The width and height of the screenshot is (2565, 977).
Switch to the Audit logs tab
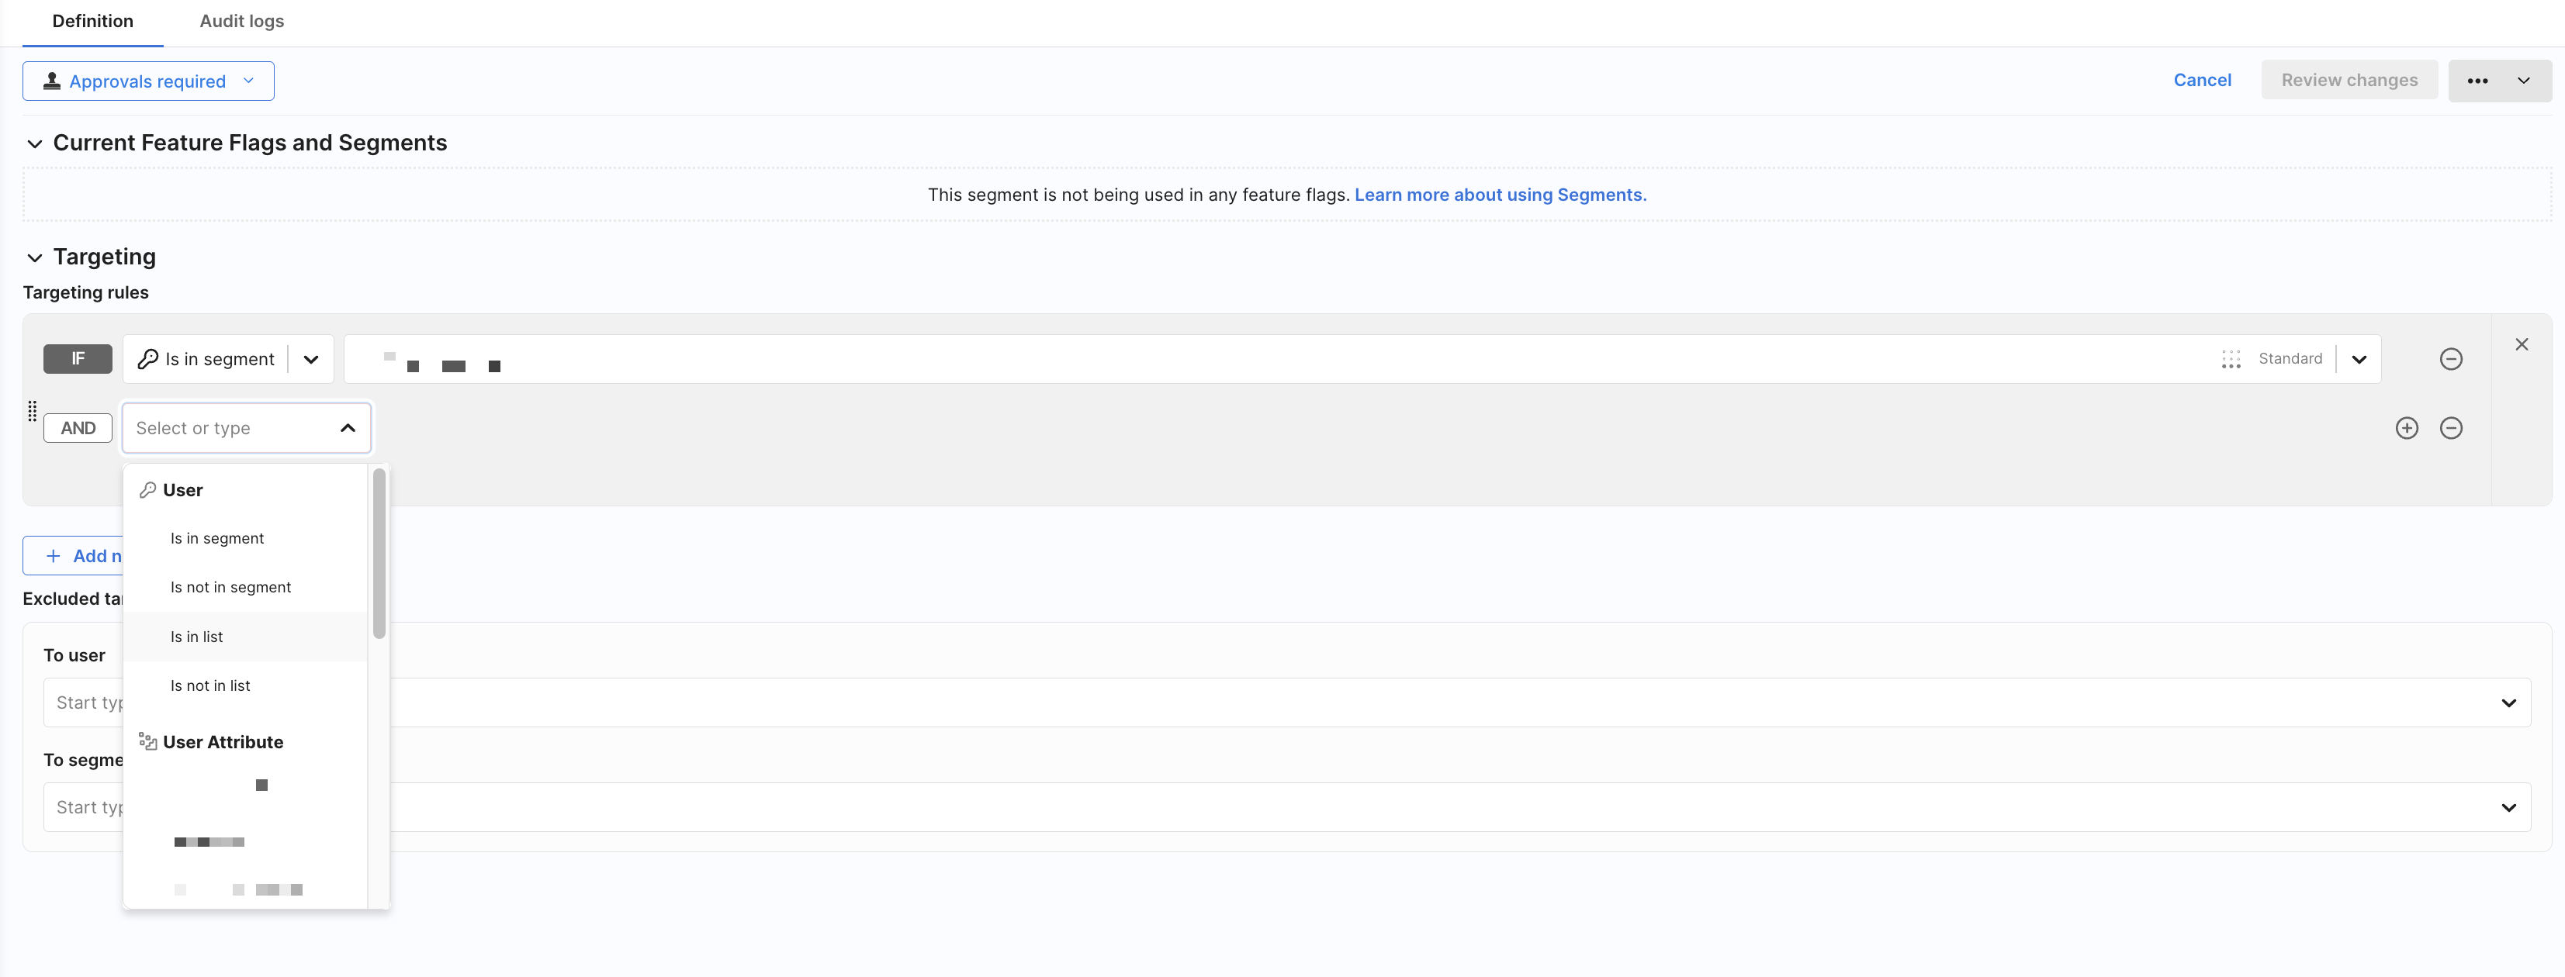point(241,21)
